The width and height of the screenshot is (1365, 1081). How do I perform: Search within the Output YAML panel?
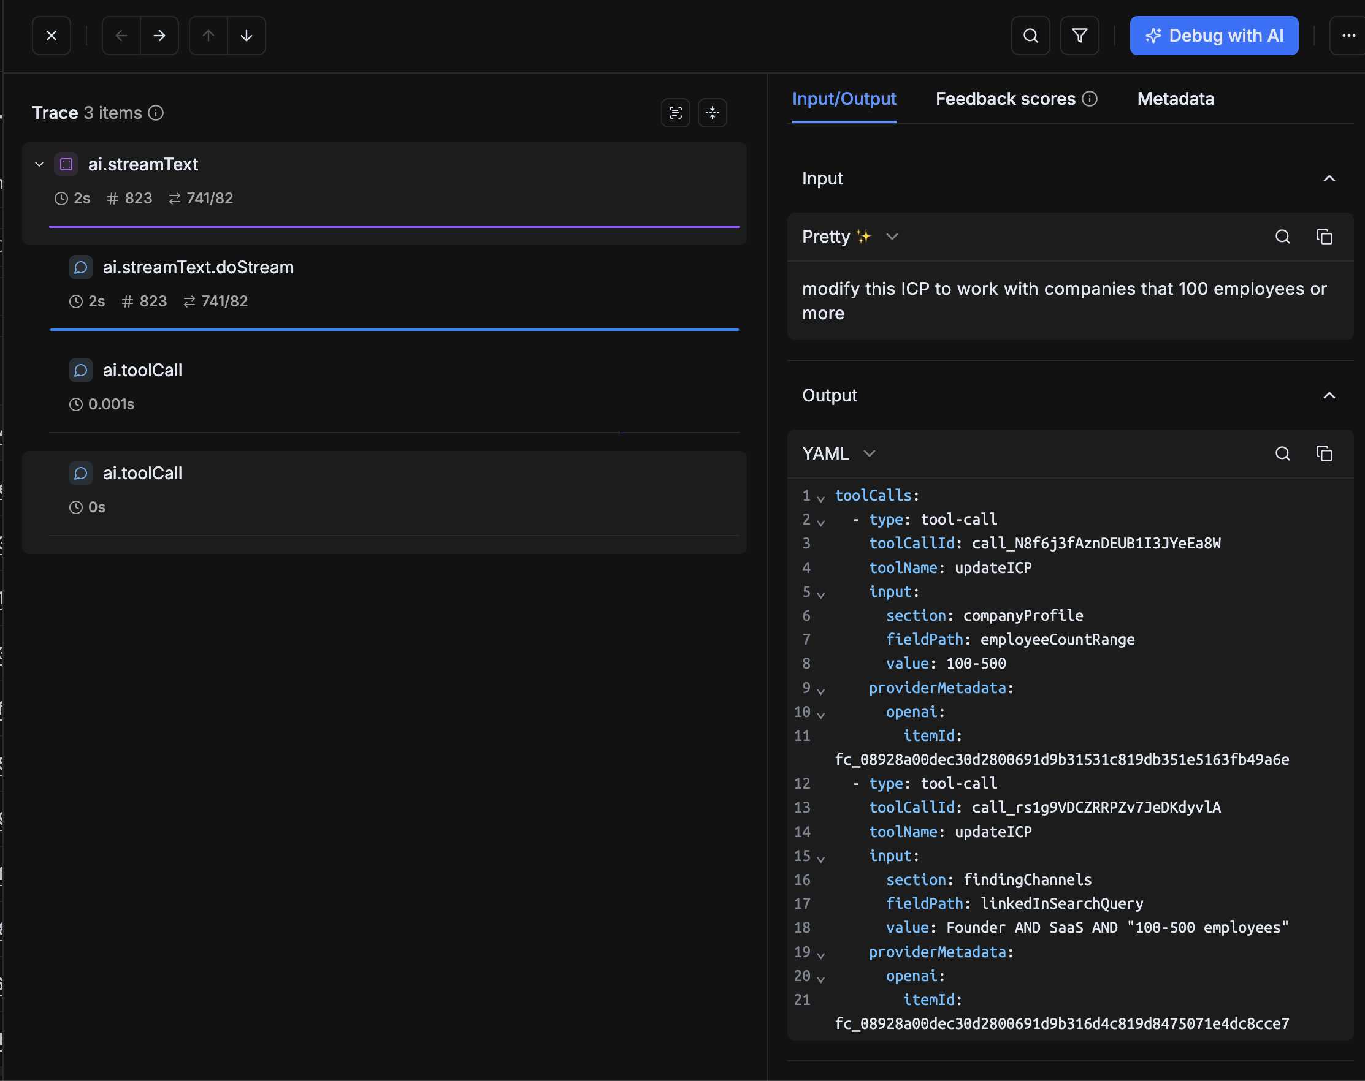pyautogui.click(x=1282, y=453)
